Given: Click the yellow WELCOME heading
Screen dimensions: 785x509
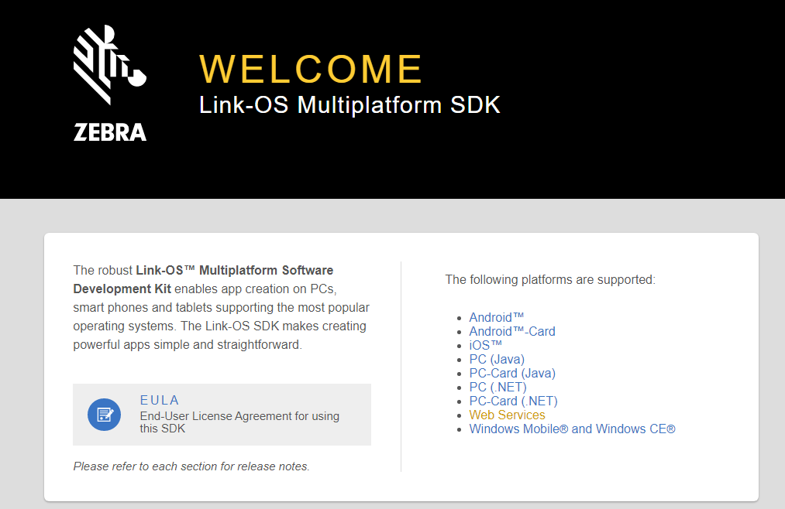Looking at the screenshot, I should [x=311, y=69].
